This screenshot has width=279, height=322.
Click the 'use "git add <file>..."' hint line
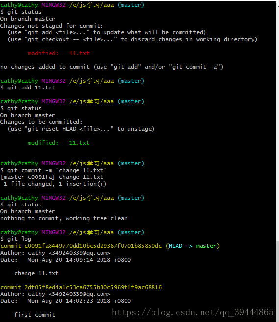(x=106, y=32)
